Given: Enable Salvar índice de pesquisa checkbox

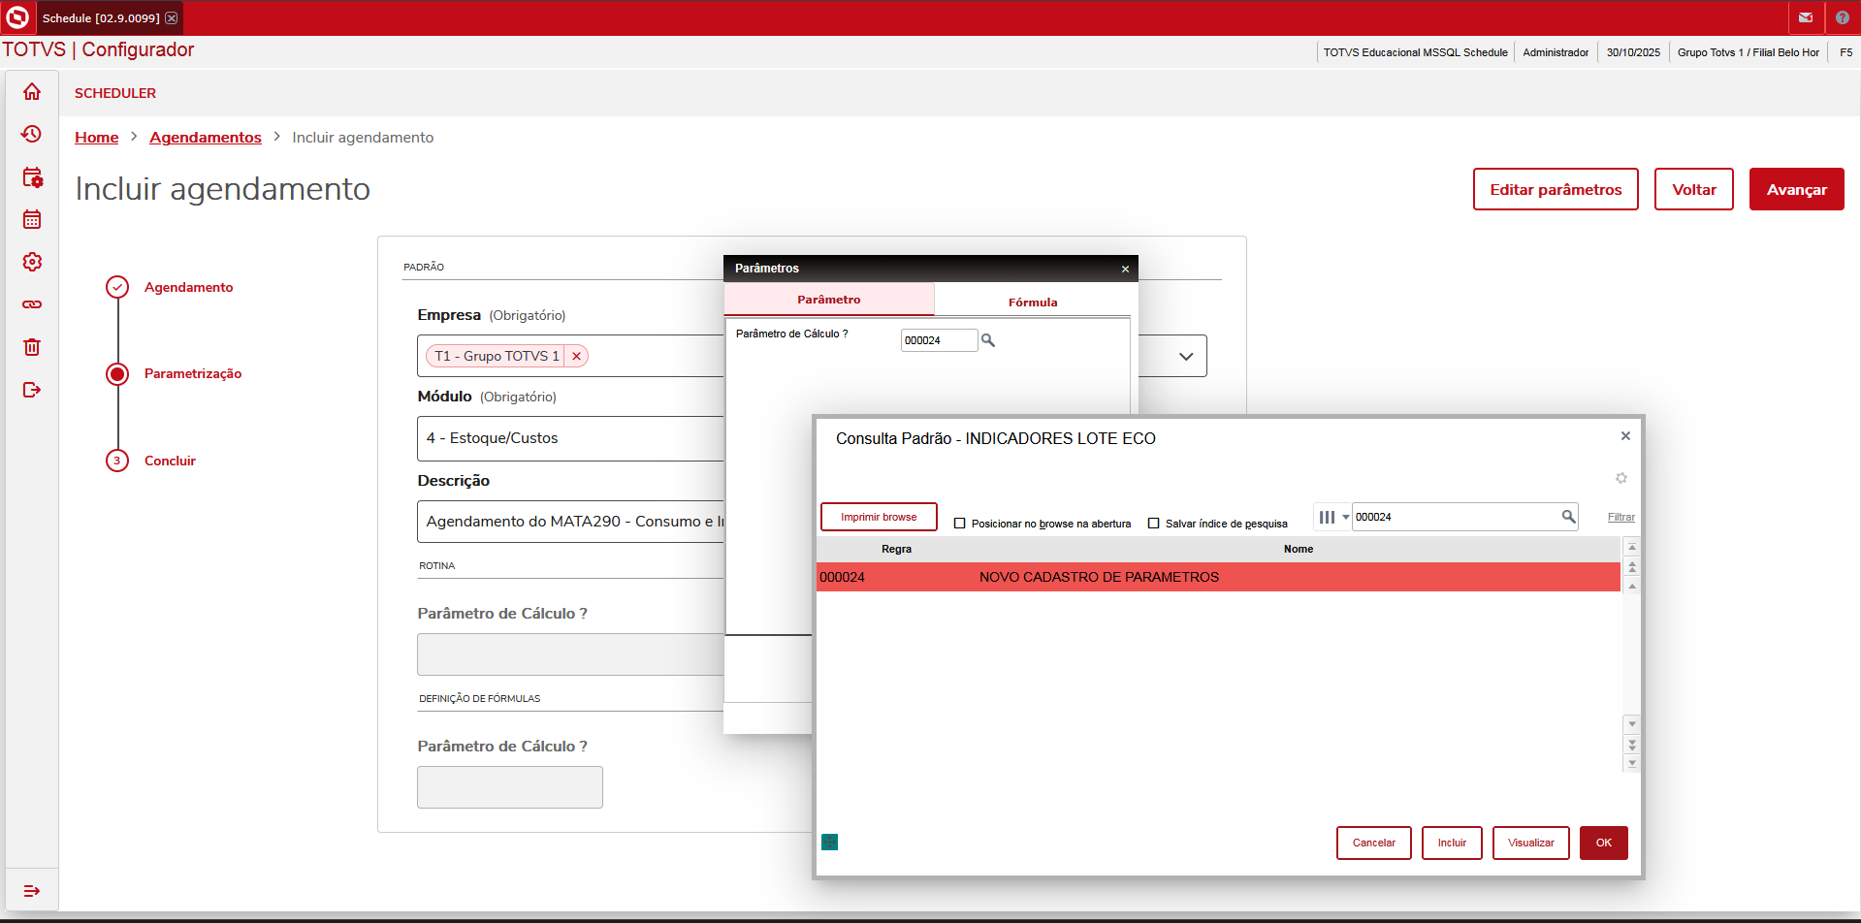Looking at the screenshot, I should pyautogui.click(x=1154, y=524).
